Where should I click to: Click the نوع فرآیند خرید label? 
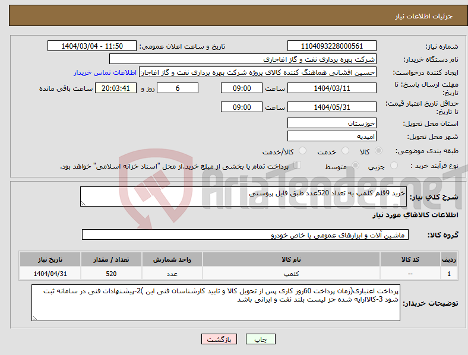(435, 166)
